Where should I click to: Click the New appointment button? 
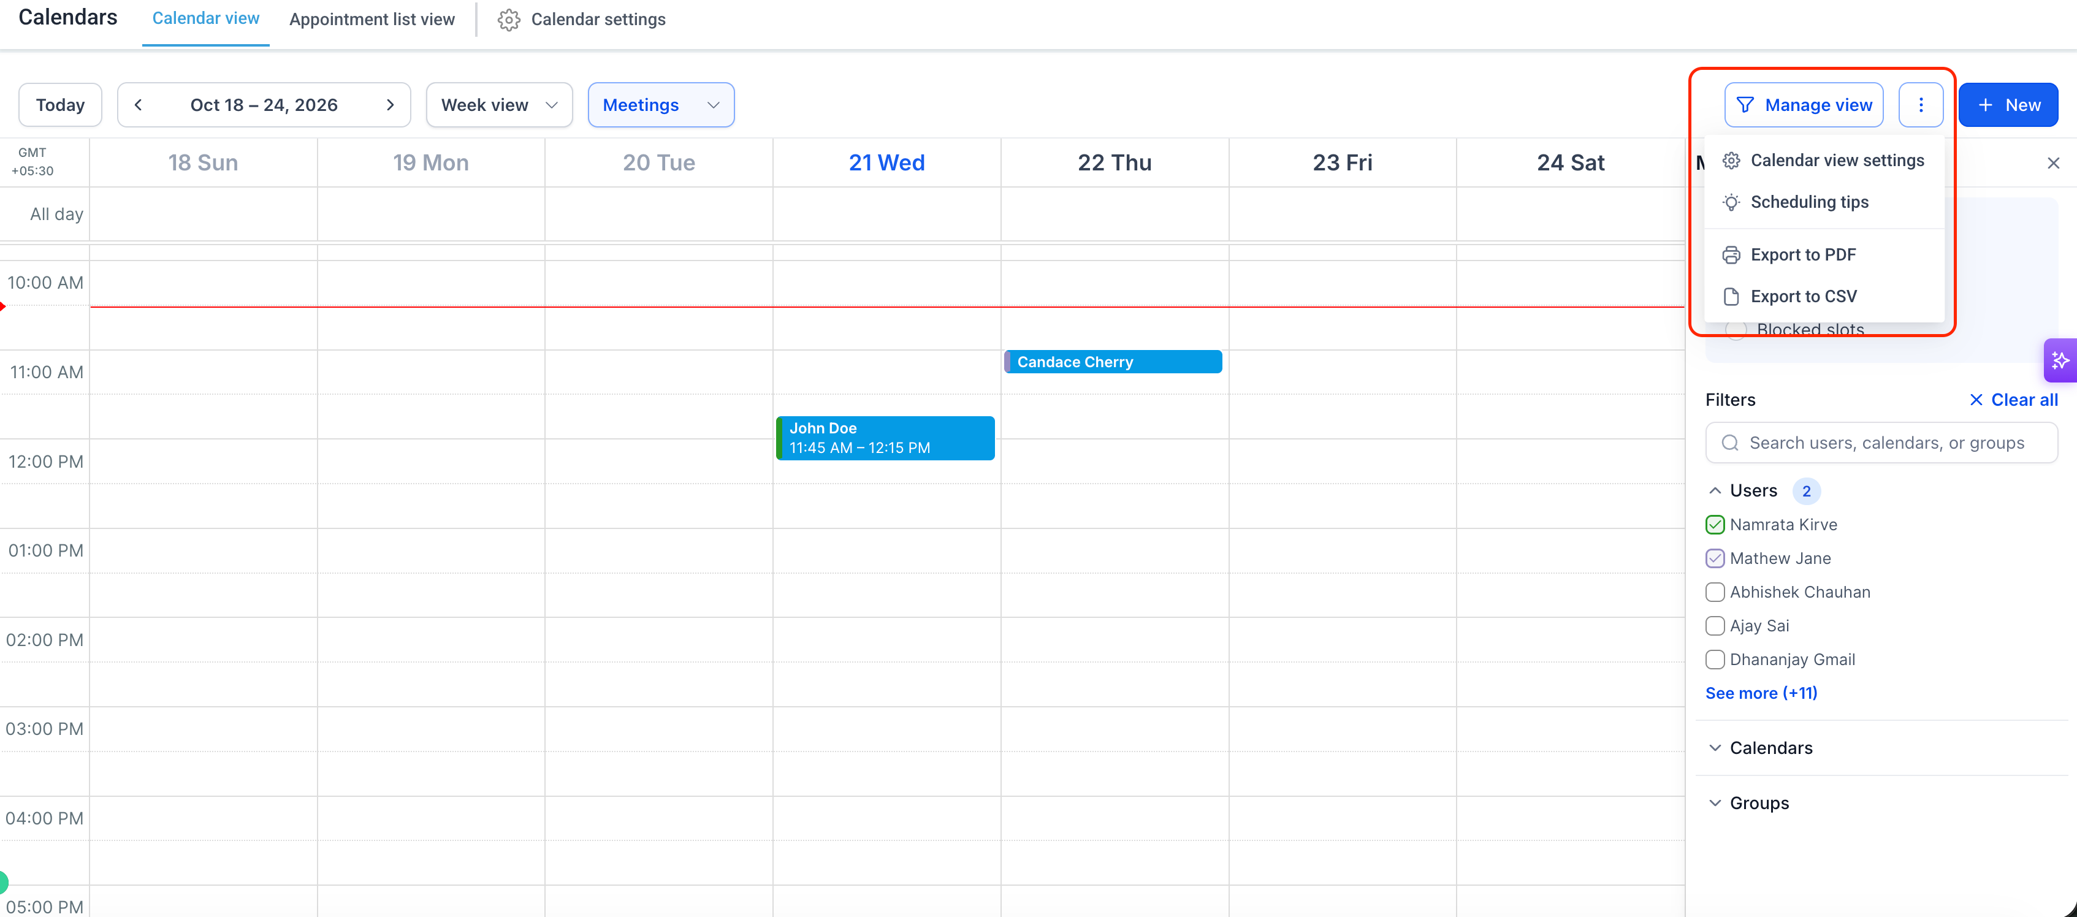(x=2008, y=105)
